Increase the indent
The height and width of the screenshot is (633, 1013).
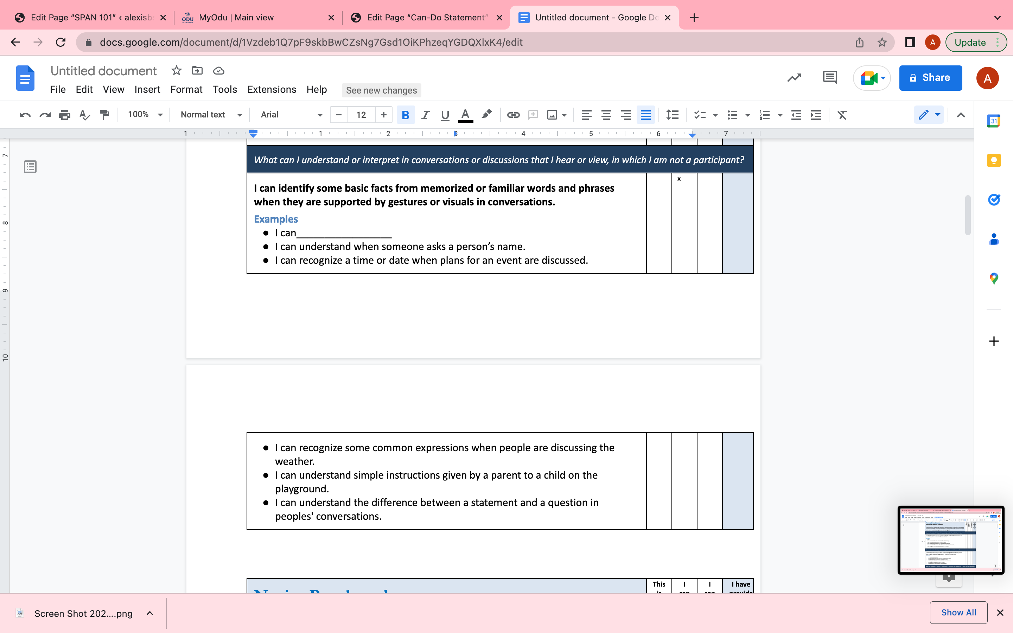click(x=816, y=115)
